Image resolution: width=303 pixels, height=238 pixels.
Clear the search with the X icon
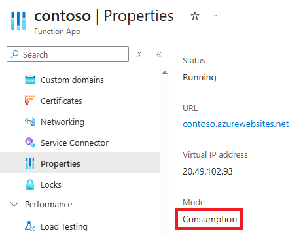click(x=139, y=54)
